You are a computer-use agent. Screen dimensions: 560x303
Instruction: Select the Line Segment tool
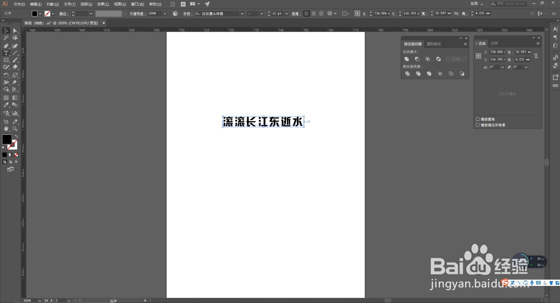click(15, 53)
